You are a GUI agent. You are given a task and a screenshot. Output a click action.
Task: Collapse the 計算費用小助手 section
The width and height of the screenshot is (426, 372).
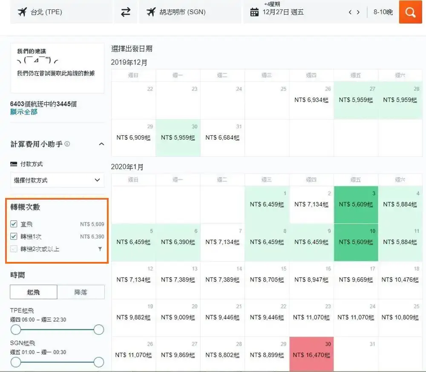click(x=101, y=144)
